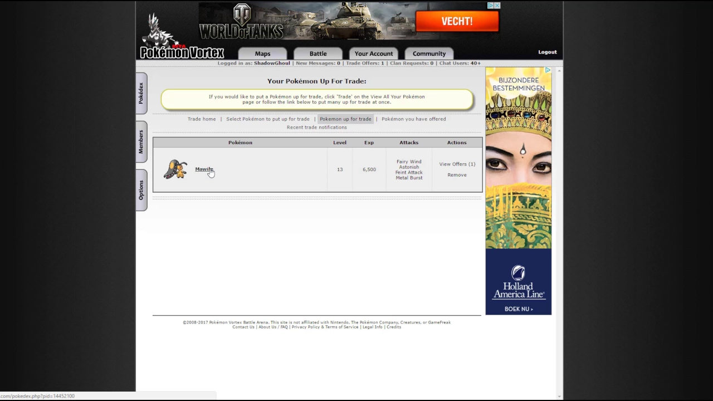This screenshot has width=713, height=401.
Task: Click the Chat Users: 40+ status text
Action: click(460, 63)
